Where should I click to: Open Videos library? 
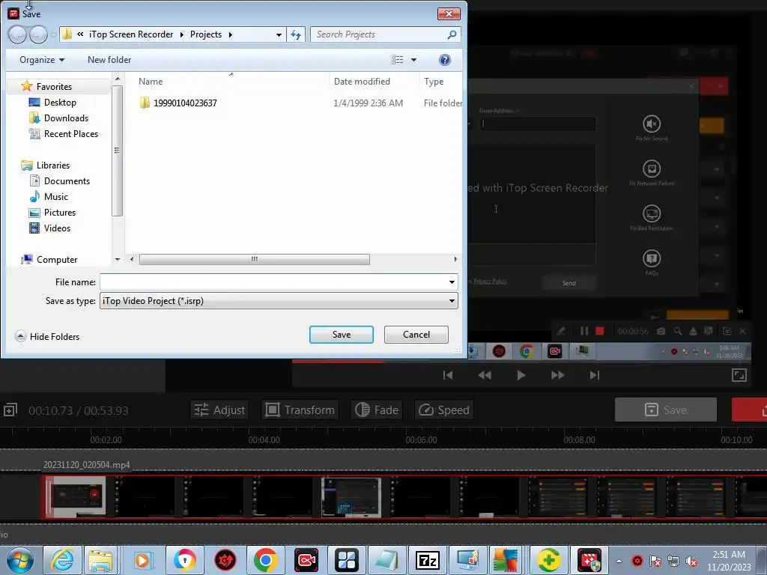(x=57, y=228)
